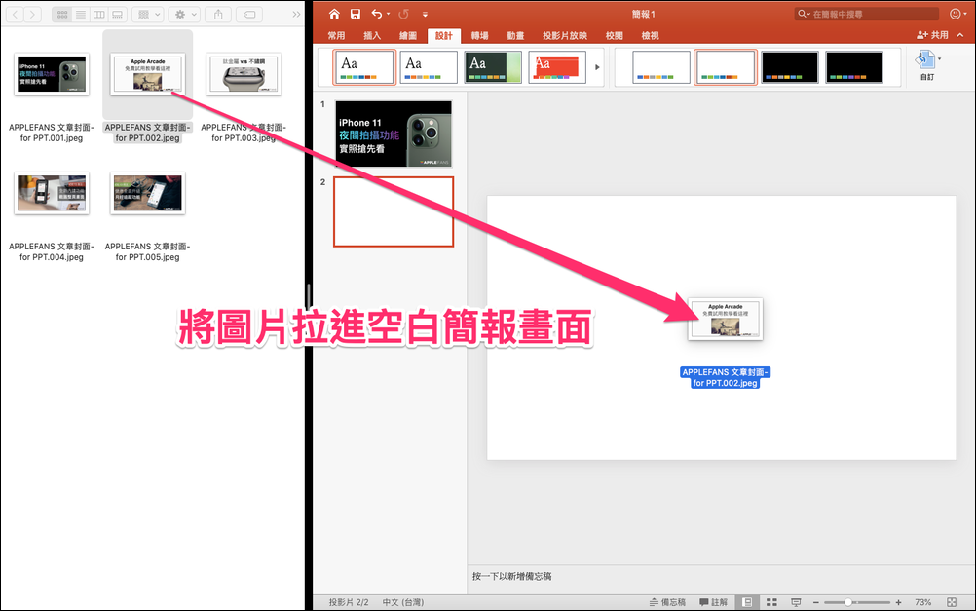The width and height of the screenshot is (976, 611).
Task: Open the search options magnifier dropdown
Action: pos(804,14)
